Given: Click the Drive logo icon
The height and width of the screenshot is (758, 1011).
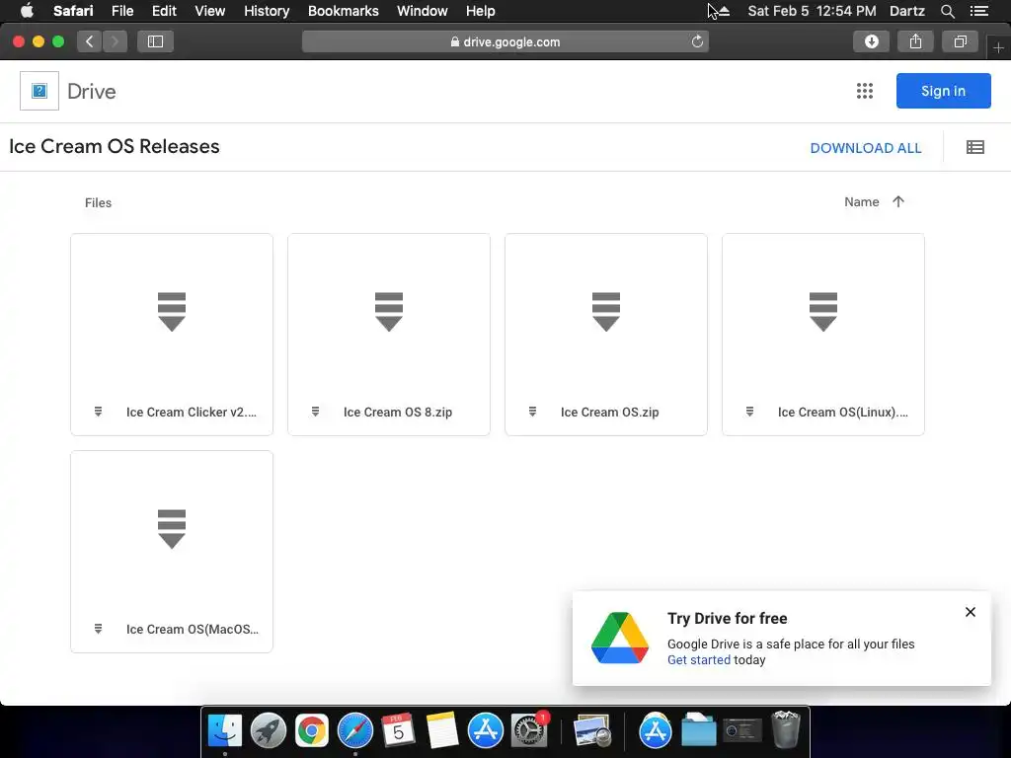Looking at the screenshot, I should (x=39, y=91).
